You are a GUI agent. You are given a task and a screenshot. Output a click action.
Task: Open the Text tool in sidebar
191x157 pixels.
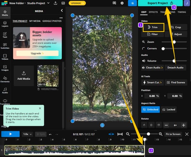coord(5,35)
